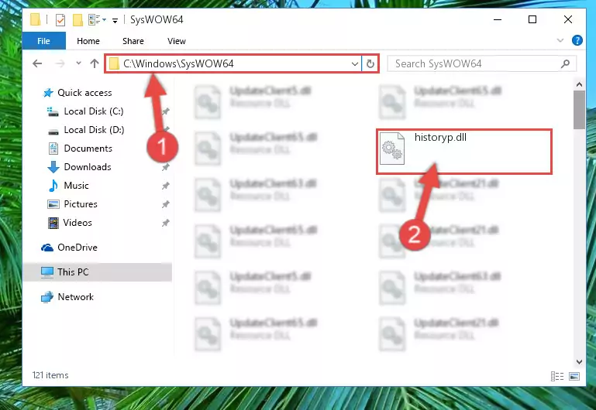
Task: Close the SysWOW64 Explorer window
Action: [x=568, y=19]
